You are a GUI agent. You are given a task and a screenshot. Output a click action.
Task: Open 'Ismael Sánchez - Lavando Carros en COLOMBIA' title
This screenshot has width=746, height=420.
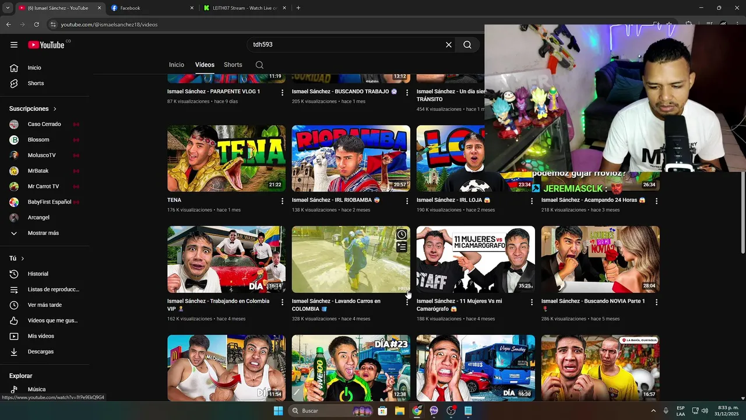[336, 305]
